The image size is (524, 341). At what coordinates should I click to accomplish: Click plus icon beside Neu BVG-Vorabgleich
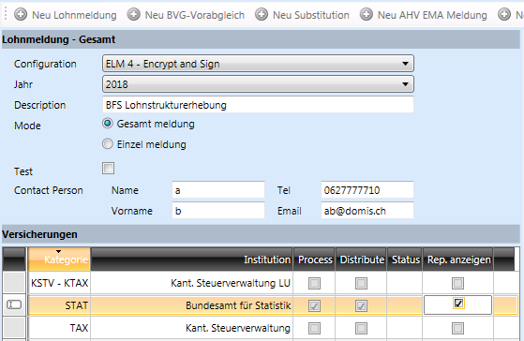pos(134,15)
